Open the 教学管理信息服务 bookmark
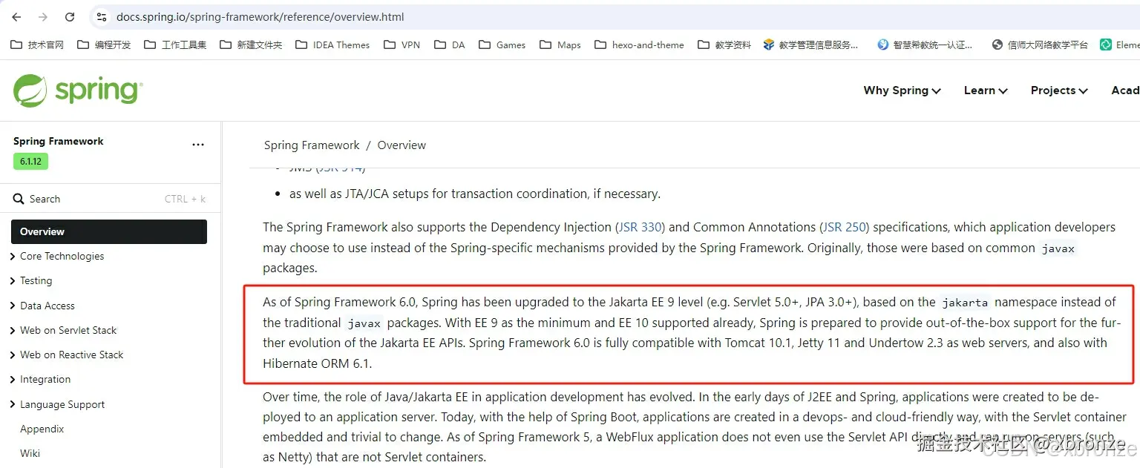Screen dimensions: 1140x468 point(810,45)
